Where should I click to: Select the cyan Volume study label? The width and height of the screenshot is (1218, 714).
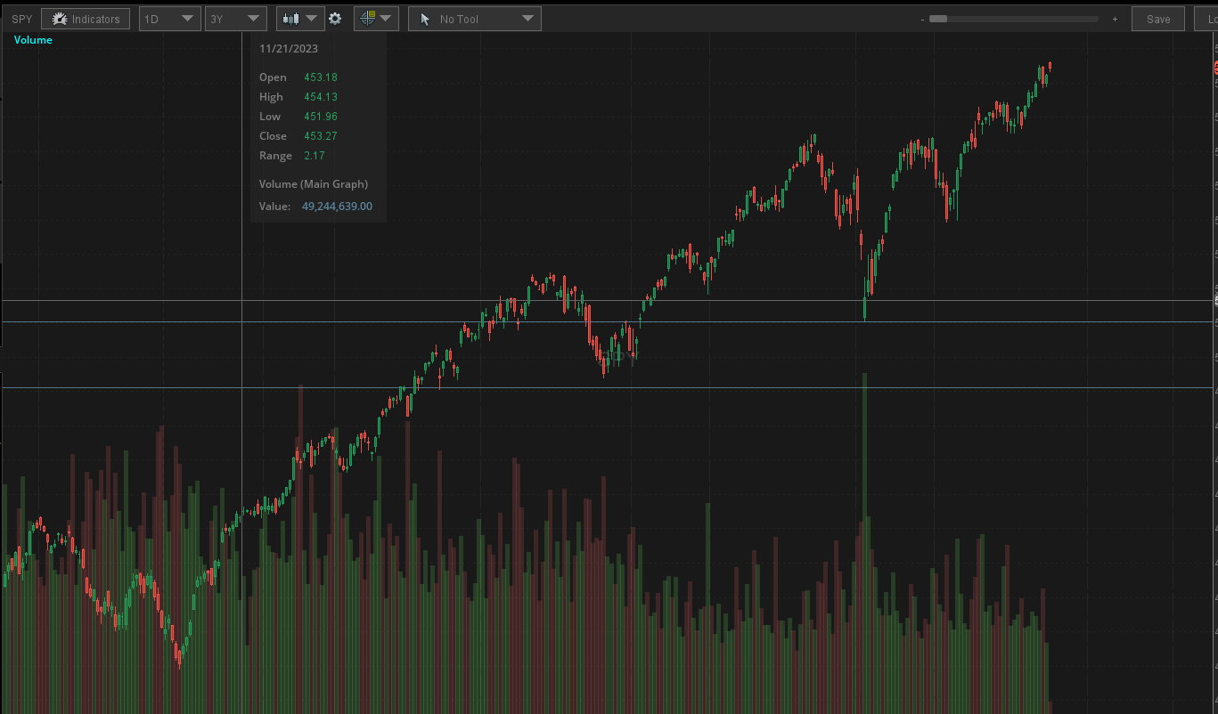(x=33, y=40)
